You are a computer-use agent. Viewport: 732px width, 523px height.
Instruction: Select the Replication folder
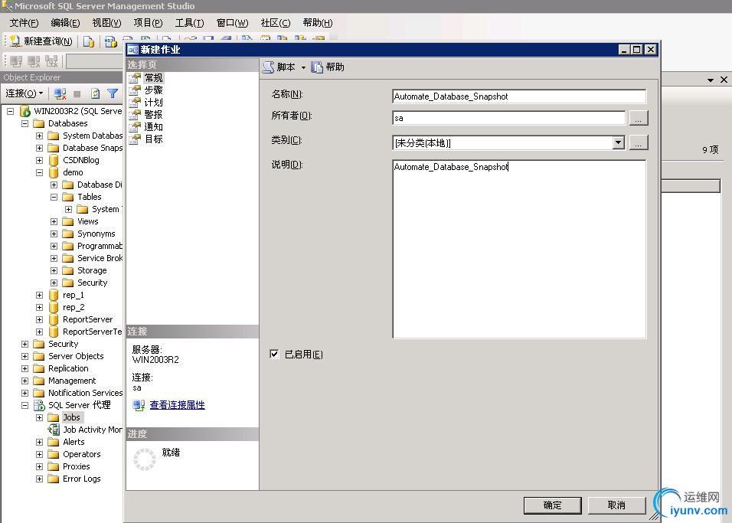click(68, 368)
